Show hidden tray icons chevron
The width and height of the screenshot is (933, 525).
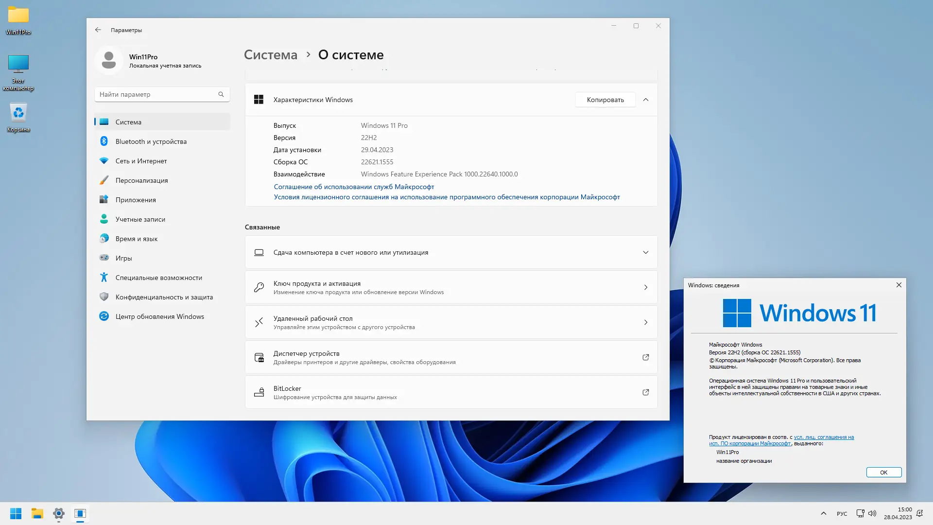pyautogui.click(x=823, y=513)
